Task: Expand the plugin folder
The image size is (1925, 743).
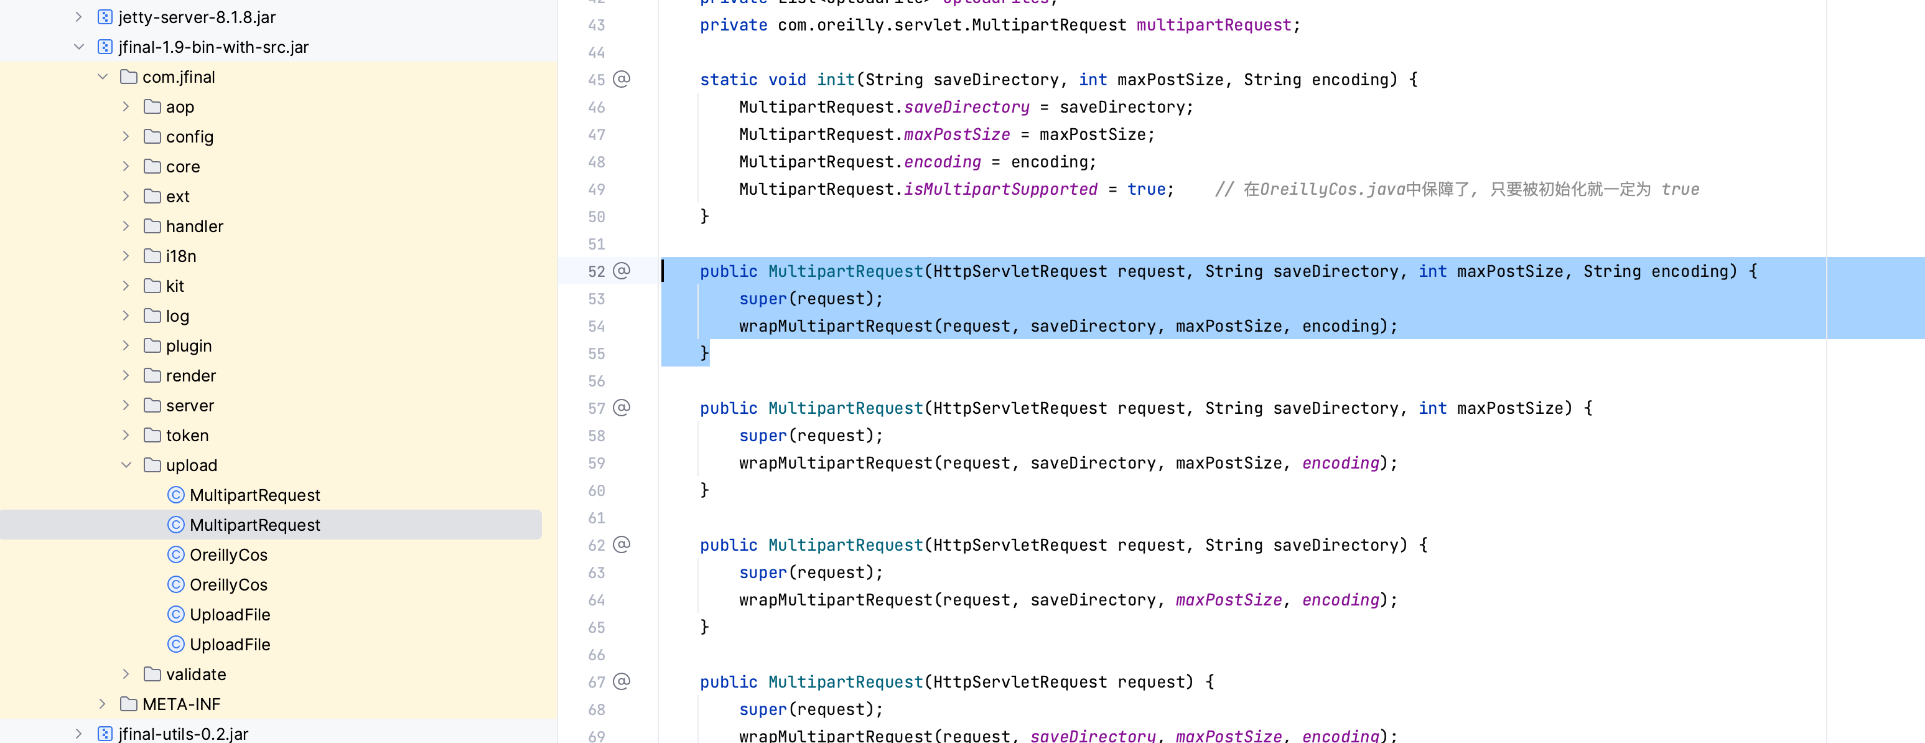Action: pyautogui.click(x=126, y=345)
